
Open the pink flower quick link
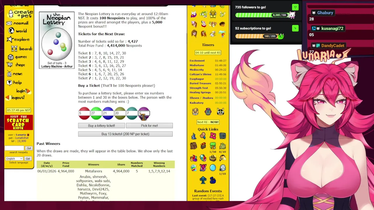click(213, 136)
